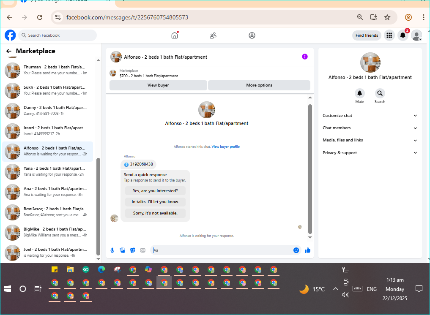Image resolution: width=430 pixels, height=315 pixels.
Task: Open the Βασίλειος conversation
Action: [x=48, y=212]
